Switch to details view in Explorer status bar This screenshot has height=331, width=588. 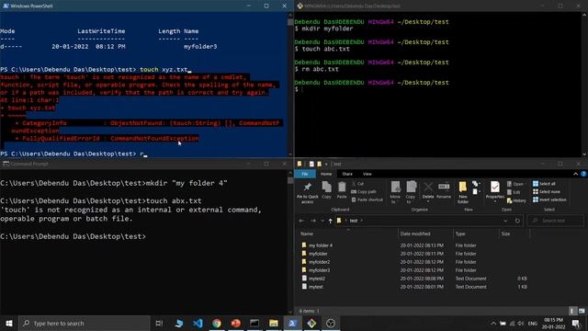tap(572, 311)
